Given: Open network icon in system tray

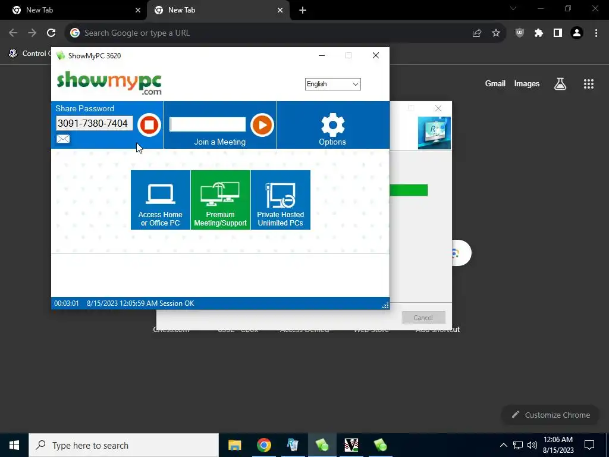Looking at the screenshot, I should pos(518,445).
